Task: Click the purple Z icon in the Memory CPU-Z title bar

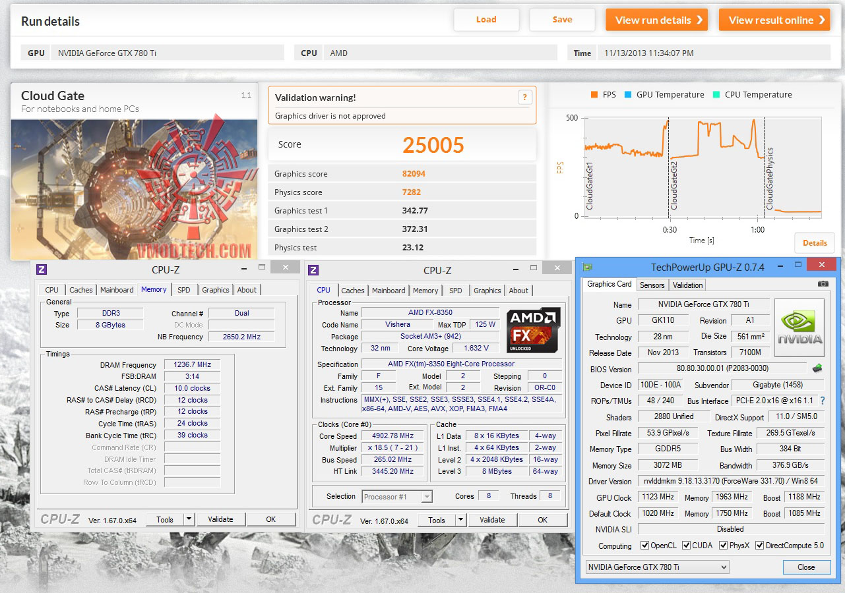Action: tap(42, 269)
